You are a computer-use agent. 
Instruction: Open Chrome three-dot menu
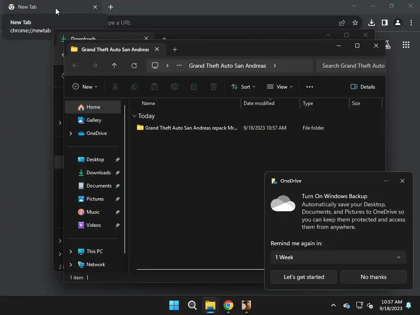coord(411,23)
